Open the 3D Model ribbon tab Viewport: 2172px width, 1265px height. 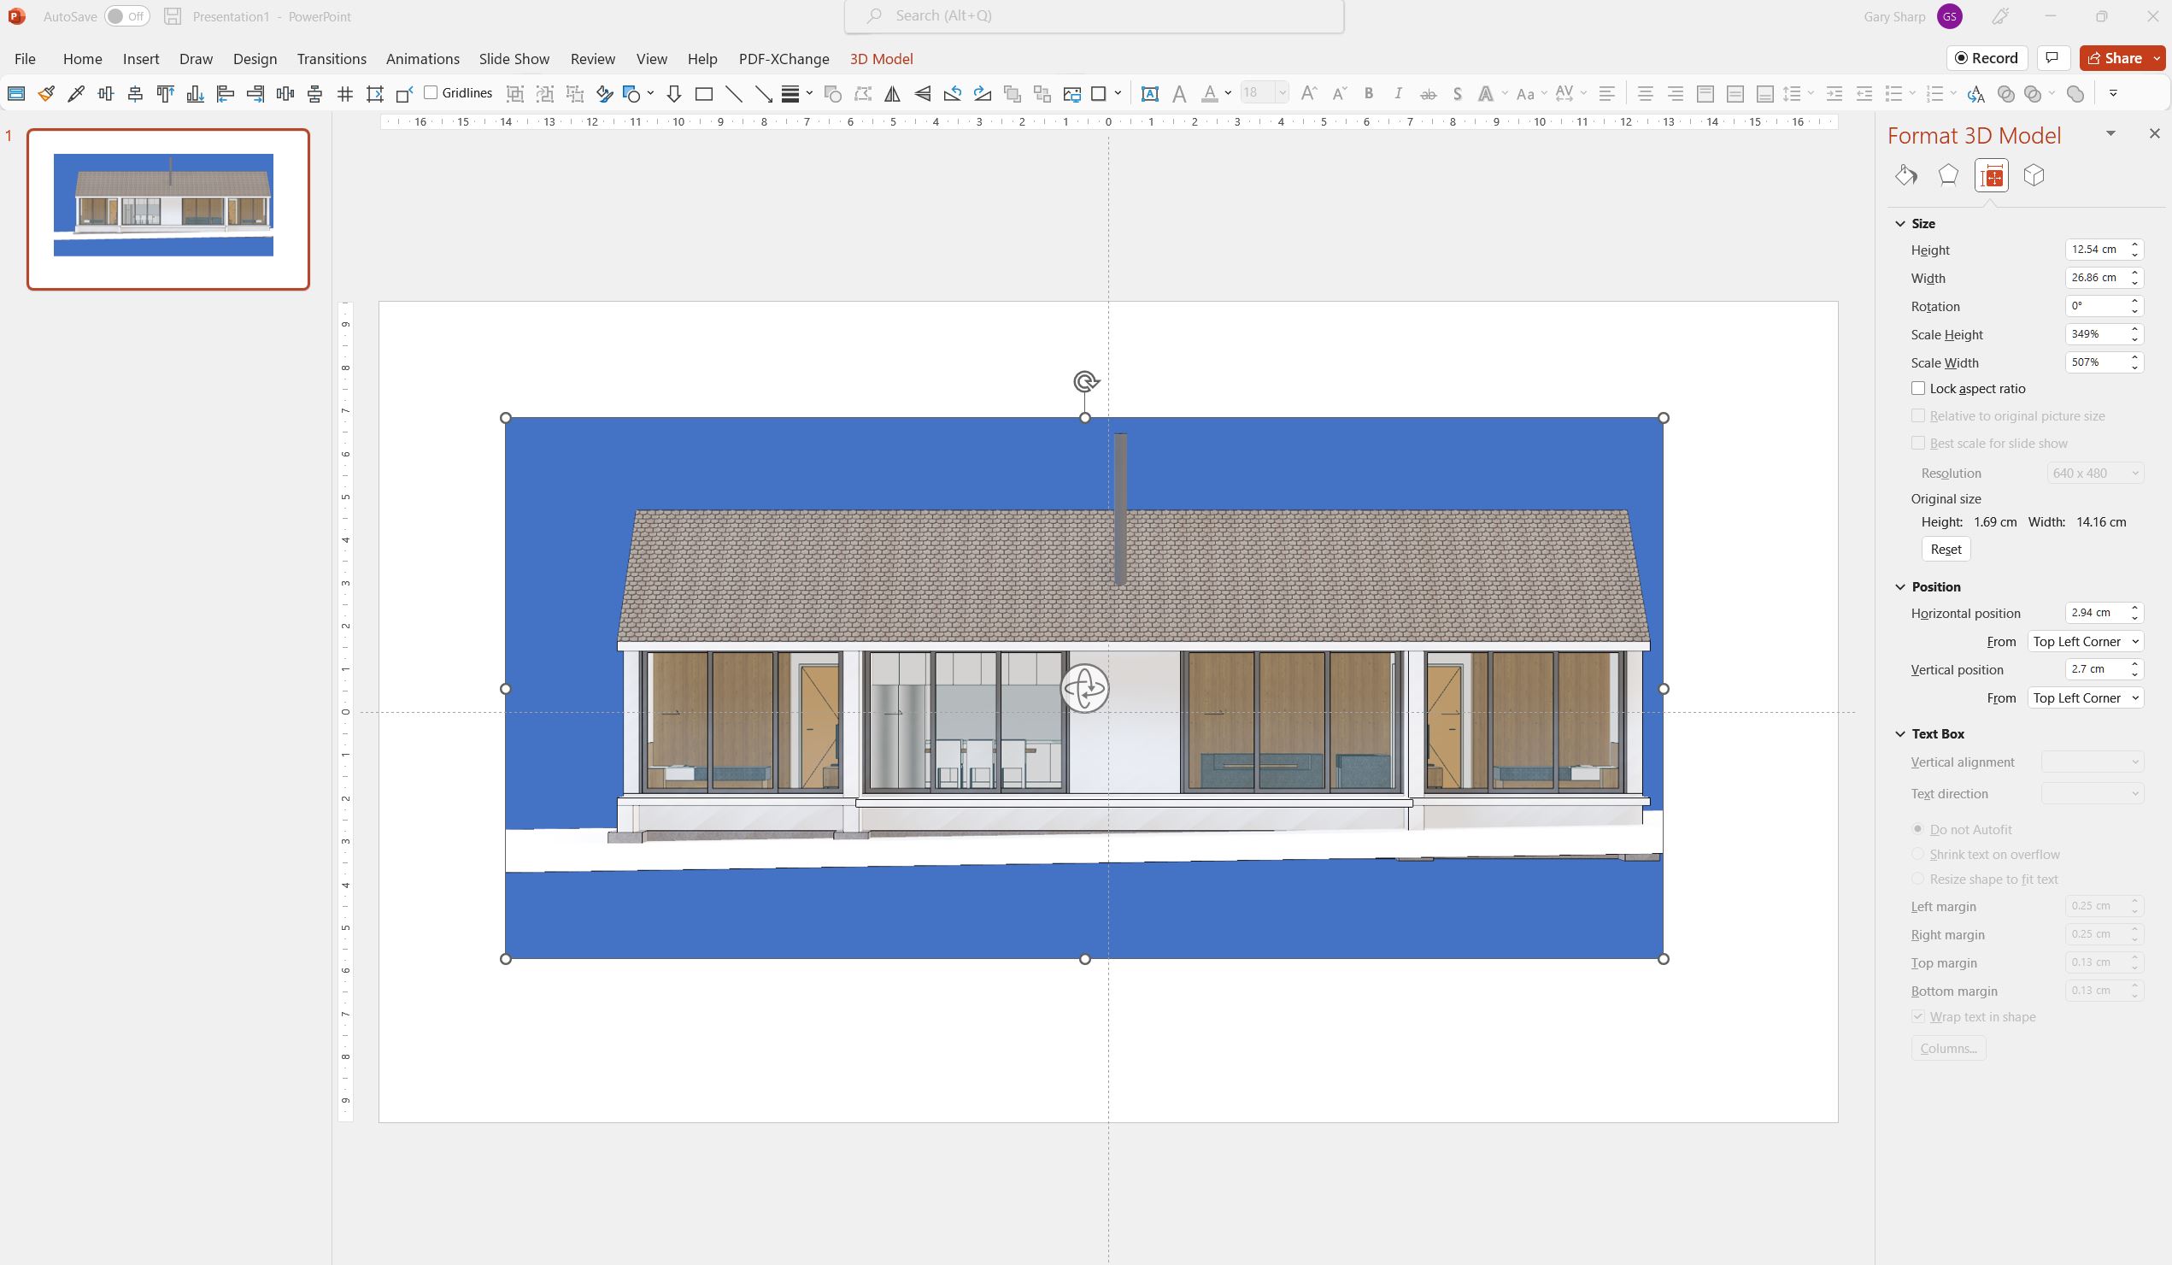coord(881,59)
